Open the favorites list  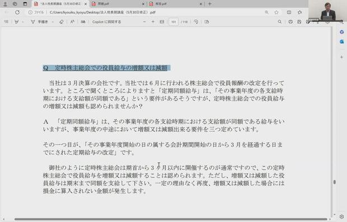[x=299, y=12]
